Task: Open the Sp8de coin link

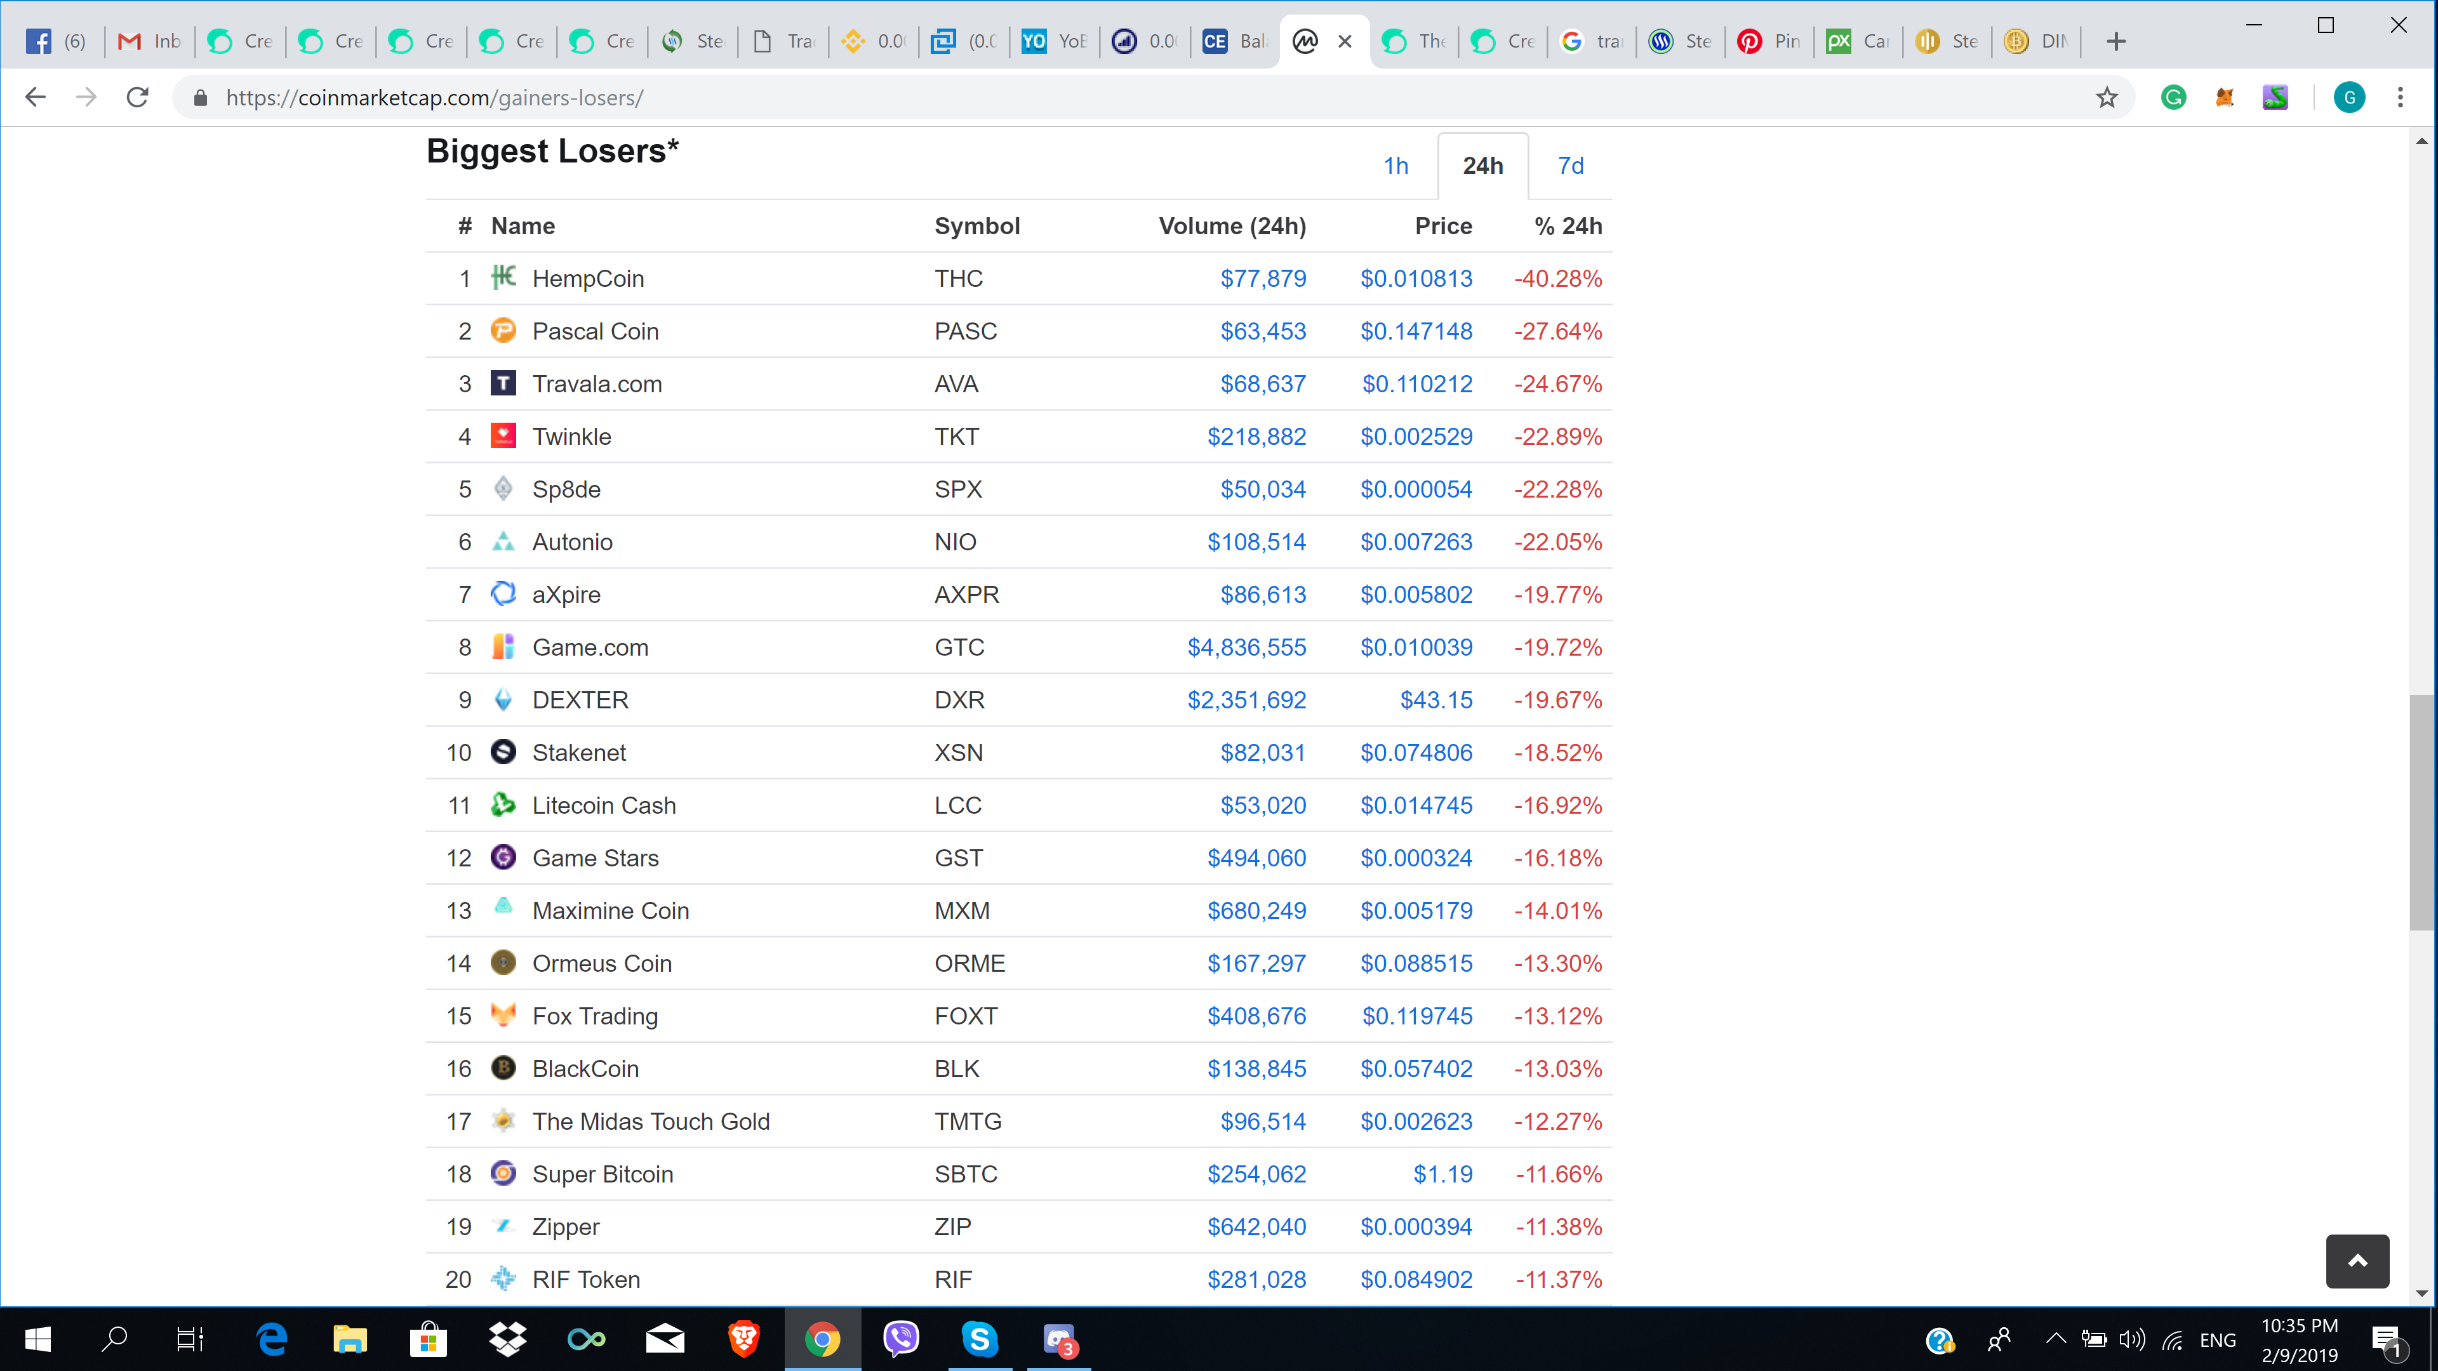Action: tap(566, 489)
